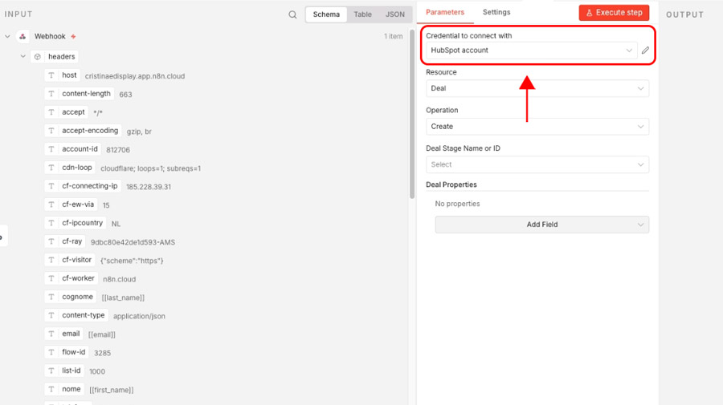The image size is (723, 405).
Task: Switch input view to Schema
Action: point(326,14)
